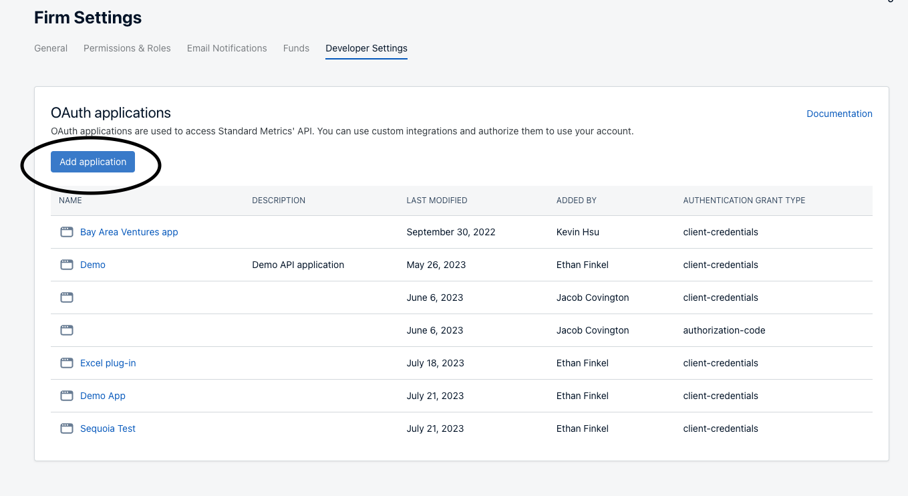Open the Permissions & Roles tab
The width and height of the screenshot is (908, 496).
tap(127, 48)
